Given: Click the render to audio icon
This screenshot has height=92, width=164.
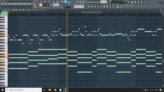Looking at the screenshot, I should 135,2.
